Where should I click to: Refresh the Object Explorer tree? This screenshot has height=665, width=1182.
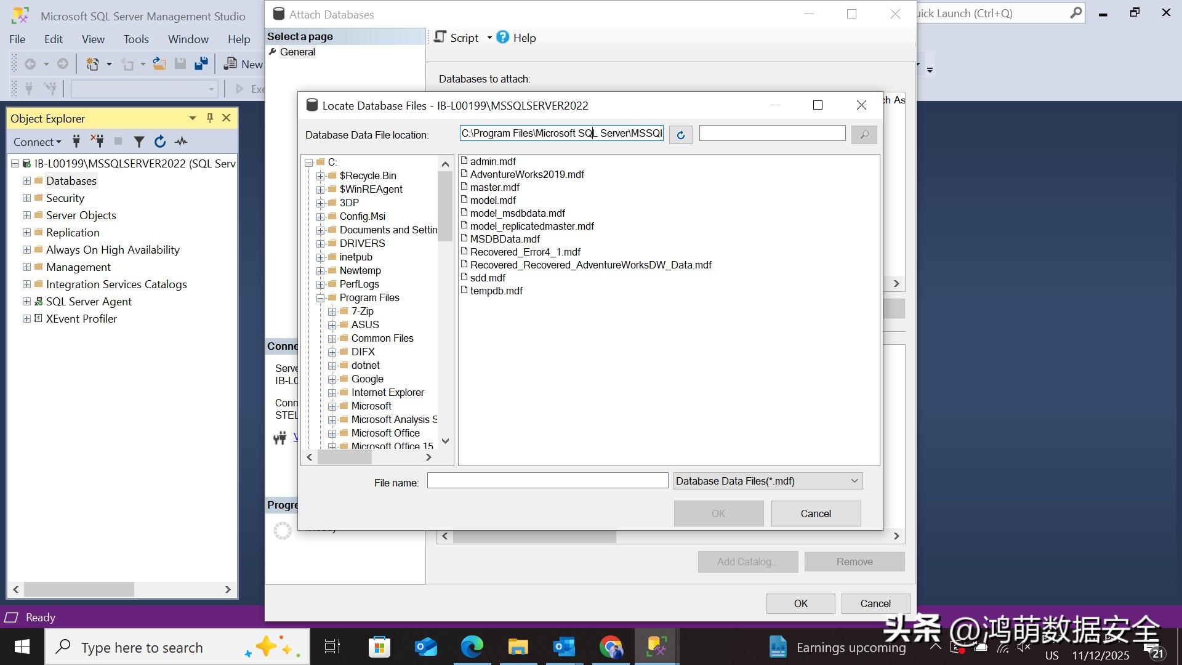pyautogui.click(x=160, y=142)
